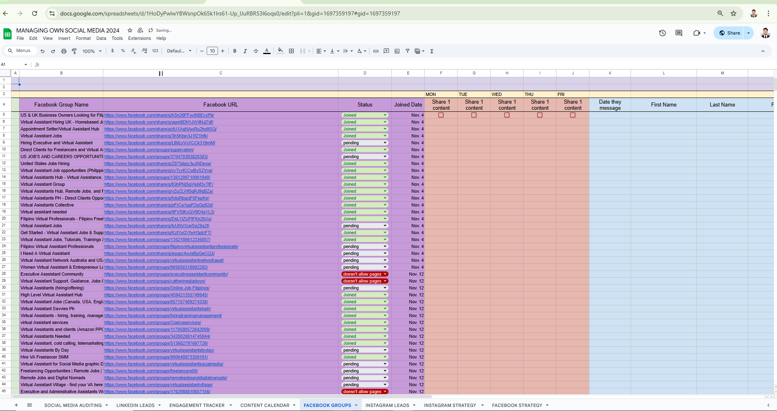Insert a link using toolbar icon
Viewport: 777px width, 411px height.
pyautogui.click(x=376, y=51)
